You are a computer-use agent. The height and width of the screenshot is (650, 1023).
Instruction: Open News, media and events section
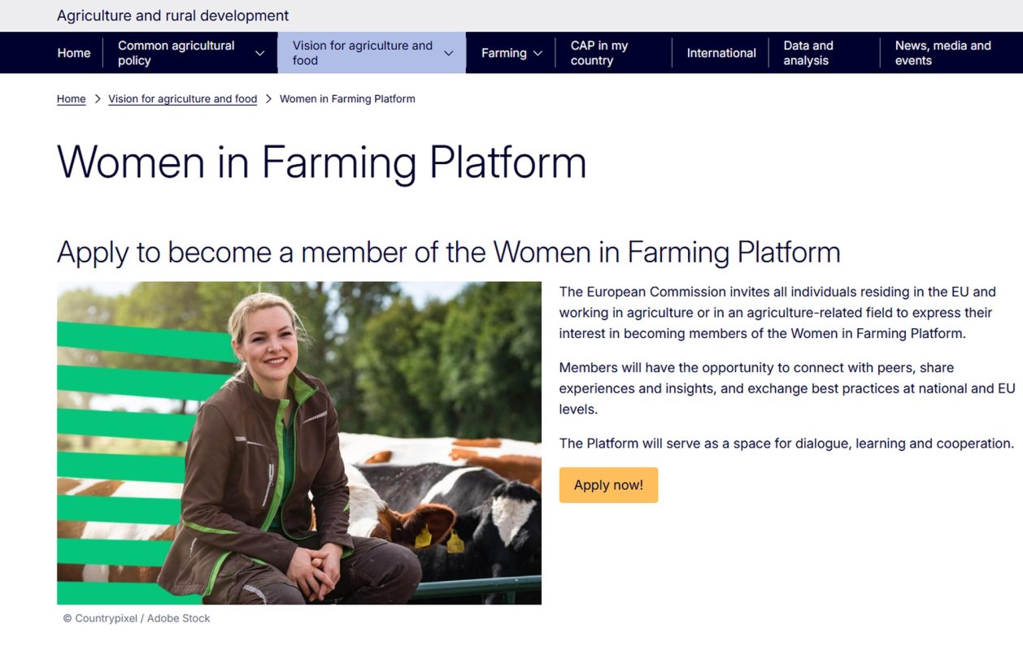942,53
